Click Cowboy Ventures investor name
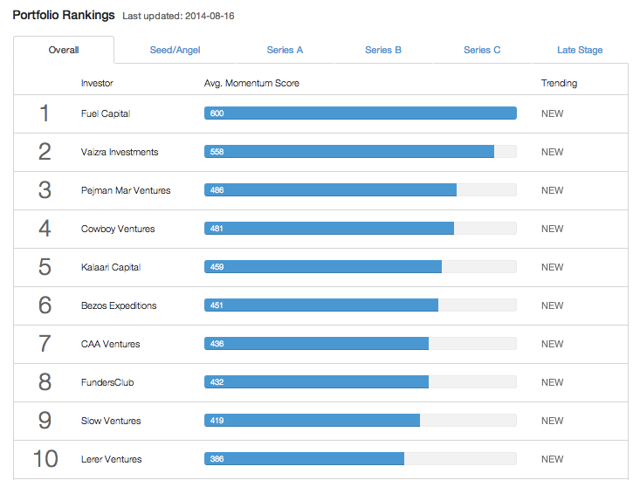This screenshot has height=480, width=640. pos(118,229)
